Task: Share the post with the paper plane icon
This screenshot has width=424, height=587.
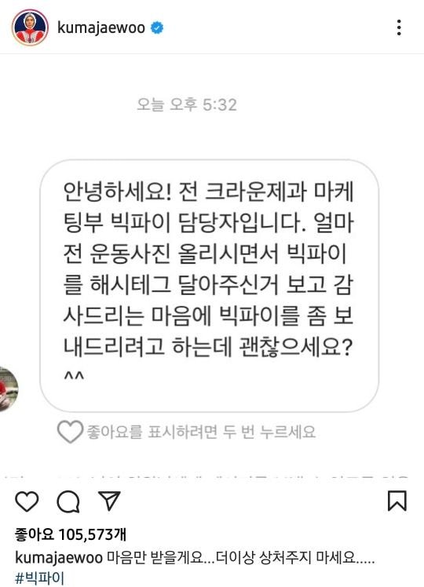Action: click(x=109, y=501)
